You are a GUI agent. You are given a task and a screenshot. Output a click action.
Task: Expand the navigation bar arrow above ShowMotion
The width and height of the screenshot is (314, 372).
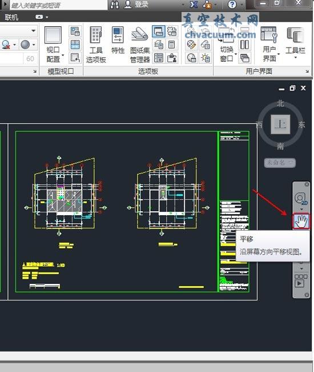coord(301,269)
